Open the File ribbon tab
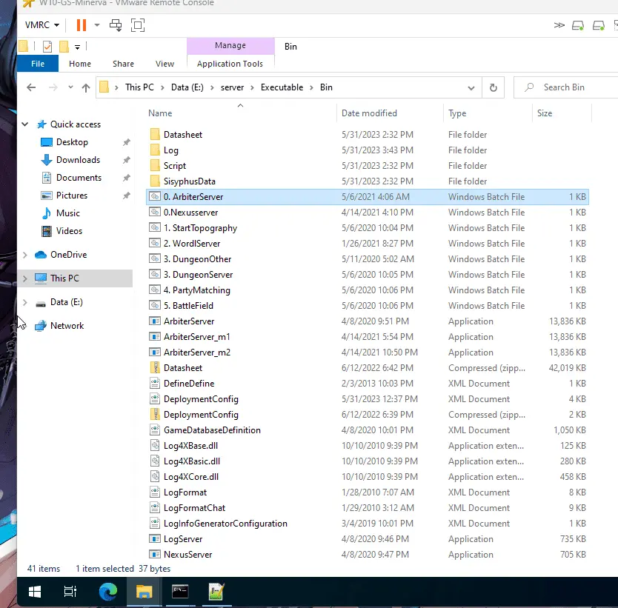 (x=38, y=64)
